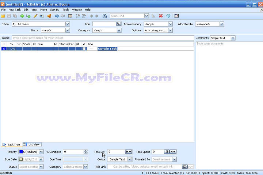
Task: Click the File Link go-to icon
Action: pos(191,167)
